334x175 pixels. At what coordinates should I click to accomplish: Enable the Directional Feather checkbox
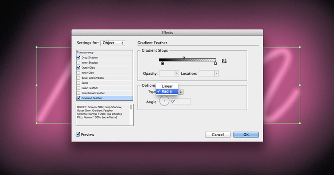[x=78, y=93]
